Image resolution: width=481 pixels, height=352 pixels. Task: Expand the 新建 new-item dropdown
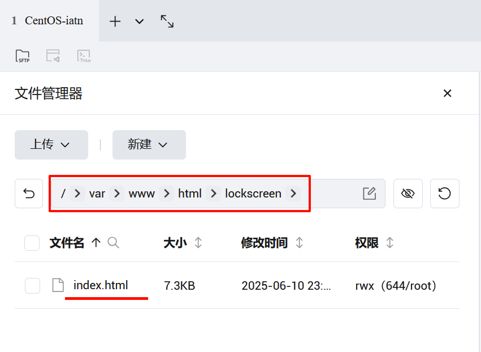click(x=149, y=145)
